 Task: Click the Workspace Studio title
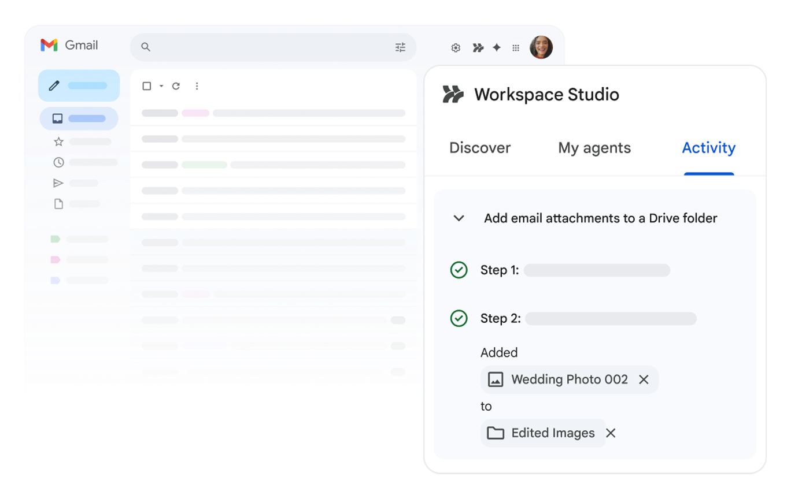coord(546,94)
